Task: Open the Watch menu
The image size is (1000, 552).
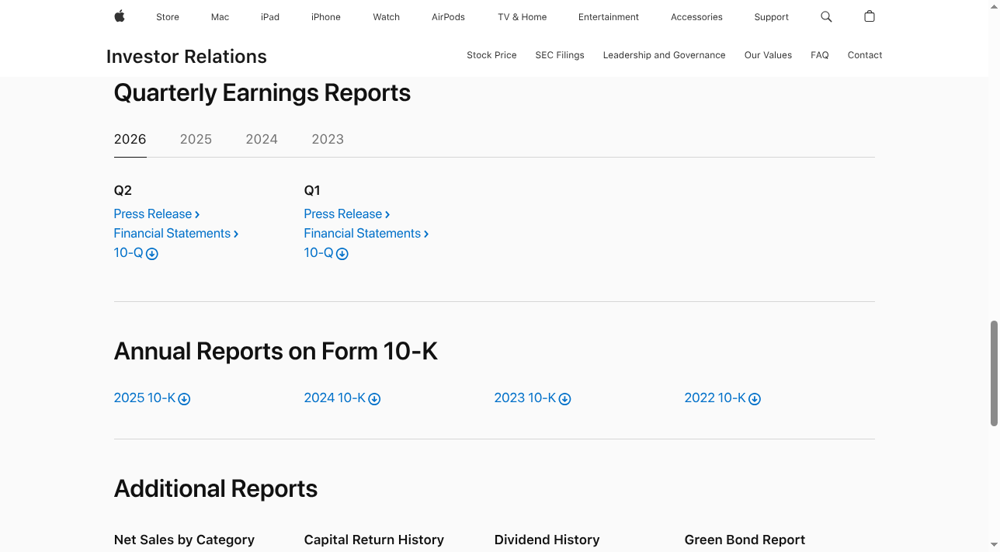Action: click(x=386, y=17)
